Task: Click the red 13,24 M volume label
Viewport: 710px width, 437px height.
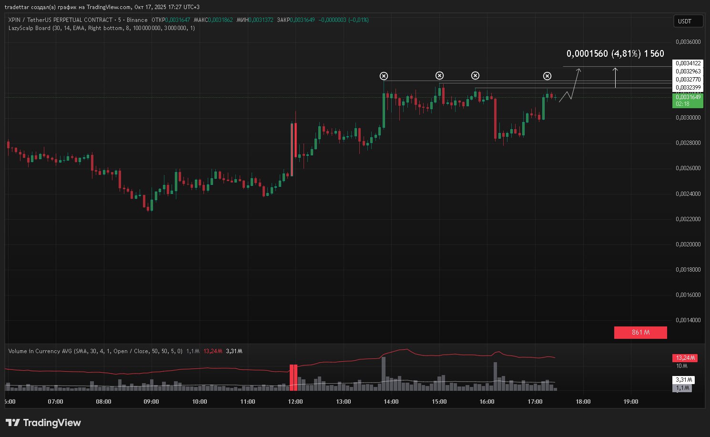Action: point(685,358)
